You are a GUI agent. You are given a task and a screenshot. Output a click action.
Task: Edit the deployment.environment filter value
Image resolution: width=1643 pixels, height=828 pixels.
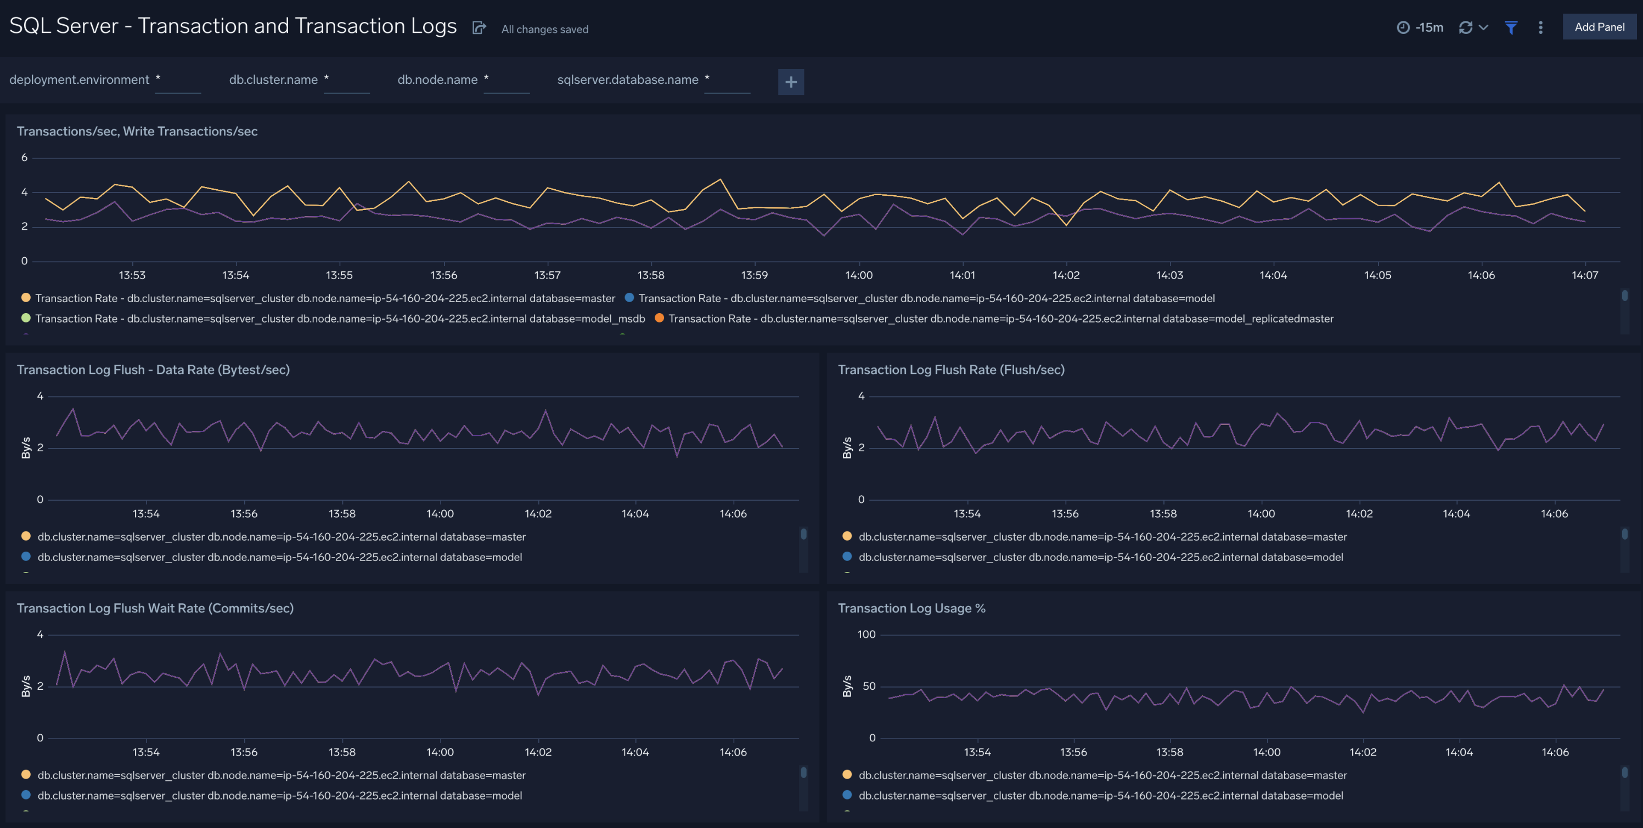177,80
